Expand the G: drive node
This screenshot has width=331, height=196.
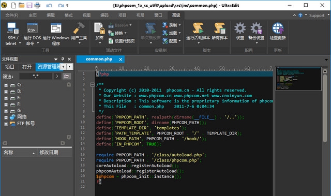tap(6, 111)
